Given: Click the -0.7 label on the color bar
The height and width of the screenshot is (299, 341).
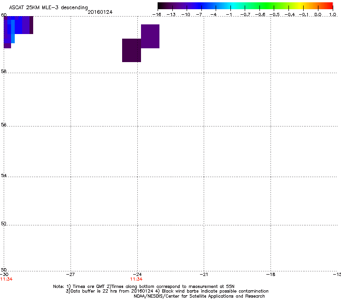Looking at the screenshot, I should coord(245,15).
